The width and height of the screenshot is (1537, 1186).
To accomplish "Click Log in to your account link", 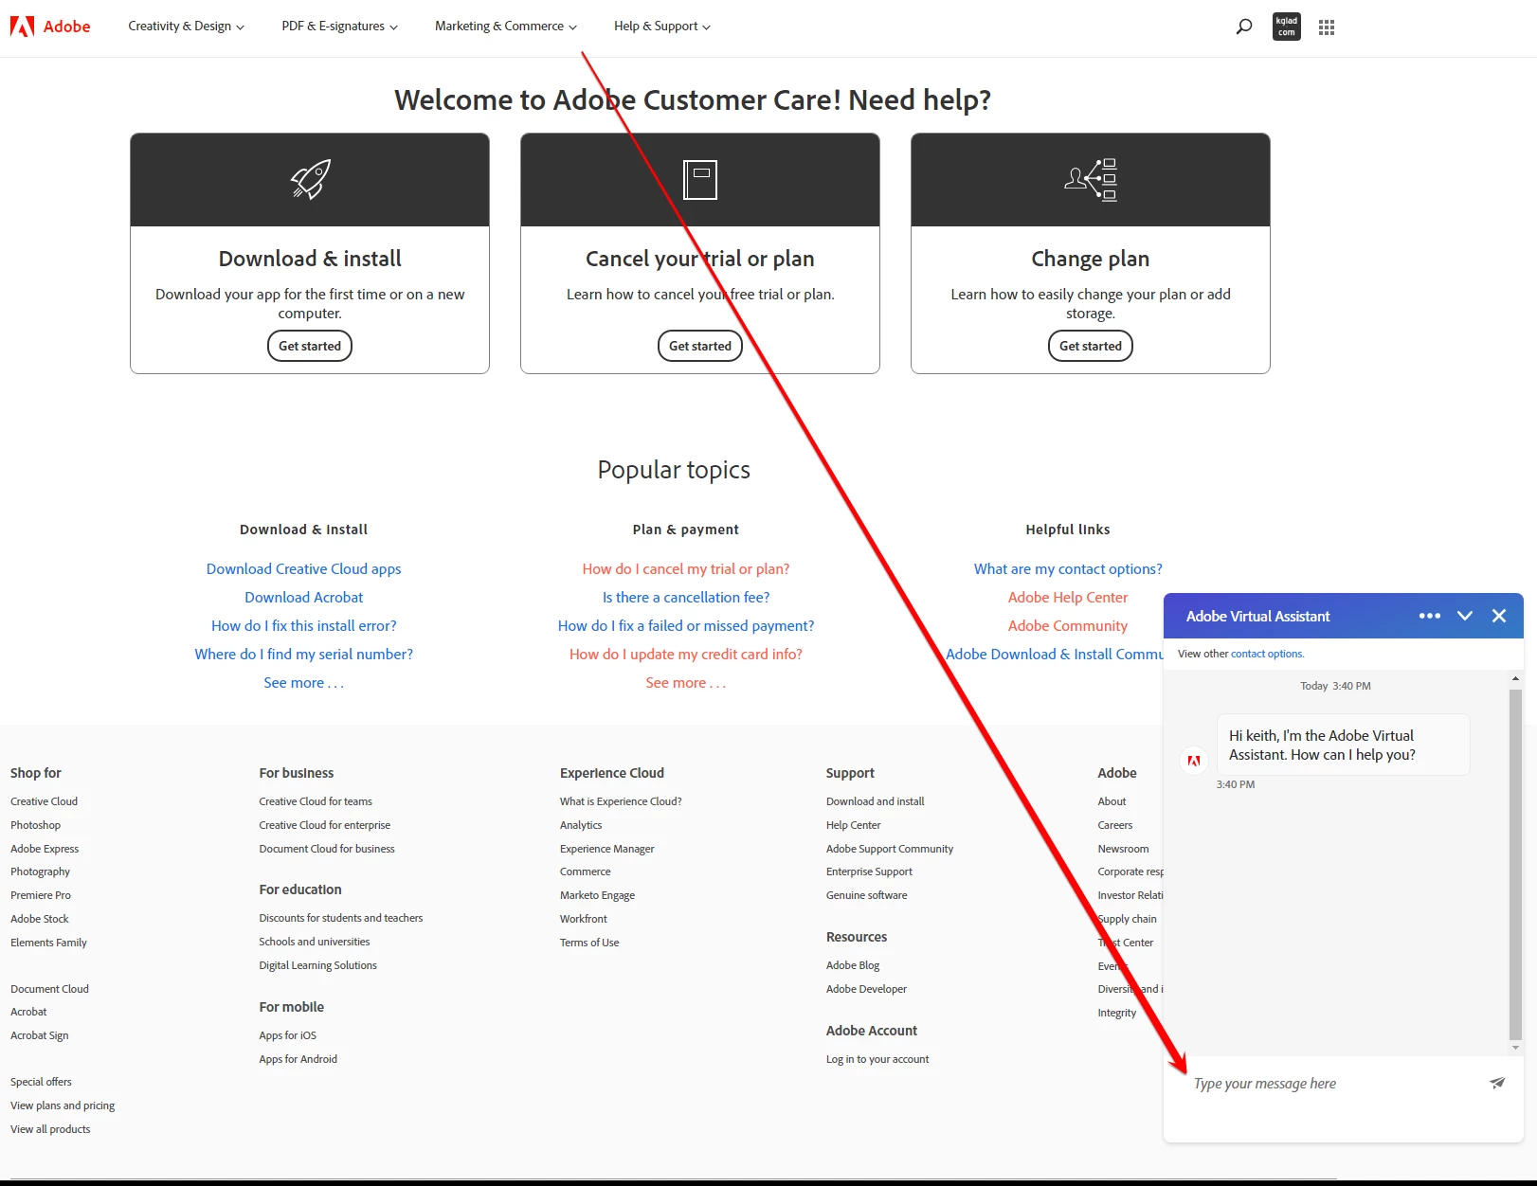I will pos(877,1059).
